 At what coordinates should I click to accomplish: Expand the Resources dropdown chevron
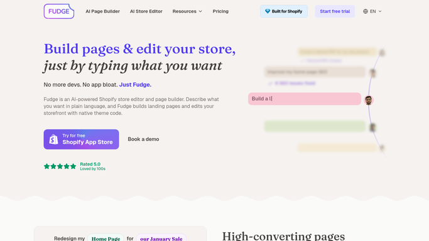200,11
